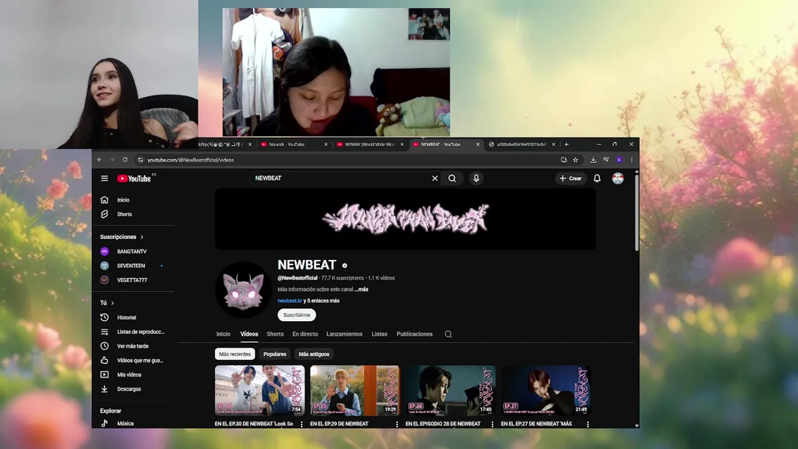Run search with magnifier button
This screenshot has height=449, width=798.
[x=452, y=178]
